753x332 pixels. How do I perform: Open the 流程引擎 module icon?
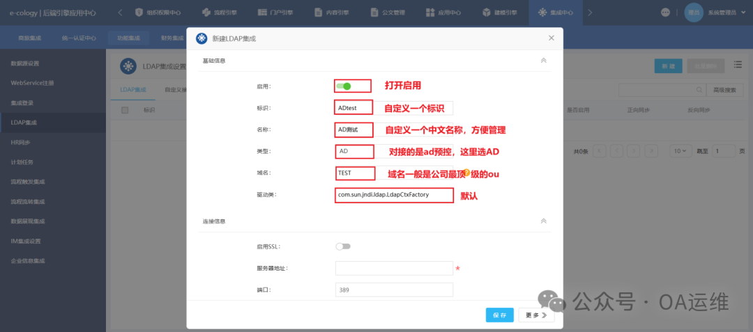coord(206,13)
